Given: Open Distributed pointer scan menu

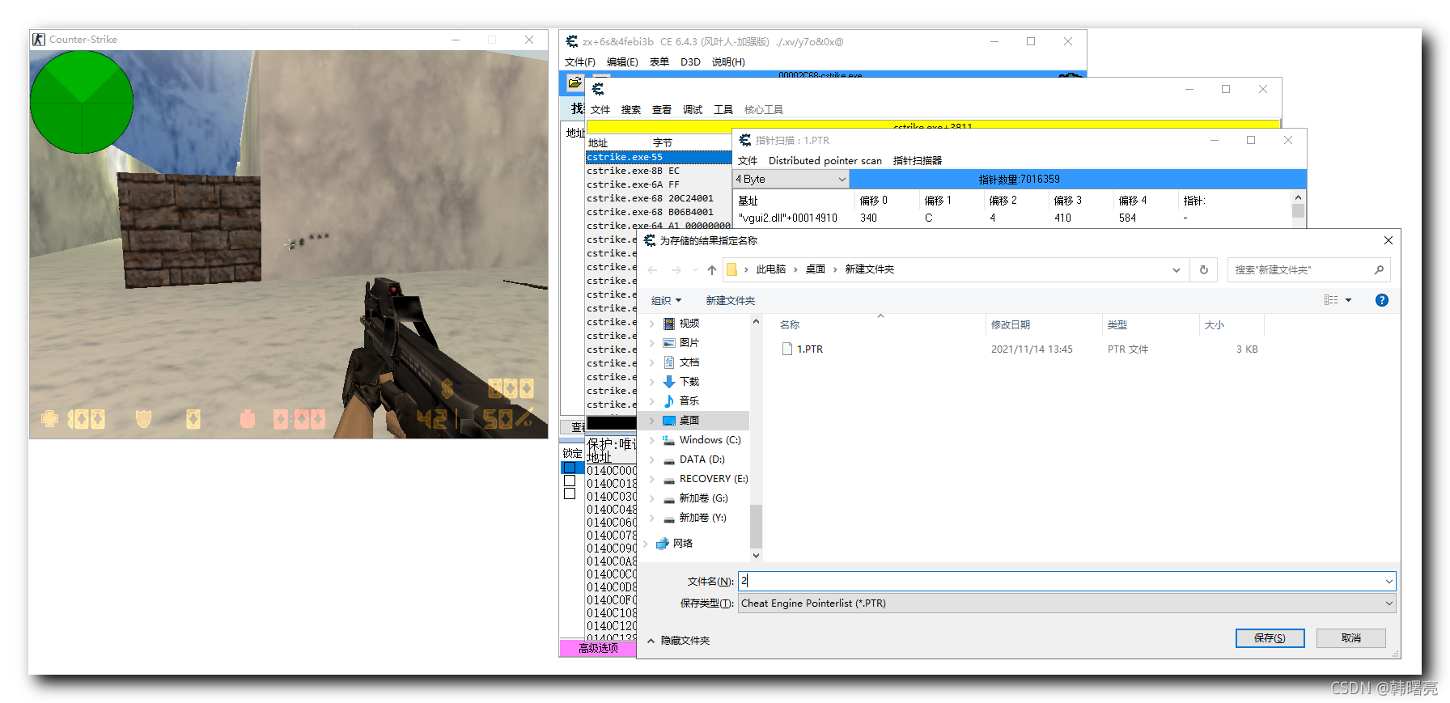Looking at the screenshot, I should [x=825, y=161].
